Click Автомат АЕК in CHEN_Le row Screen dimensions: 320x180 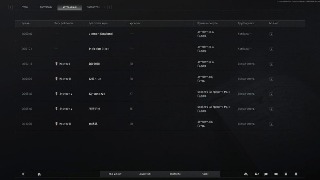coord(205,77)
